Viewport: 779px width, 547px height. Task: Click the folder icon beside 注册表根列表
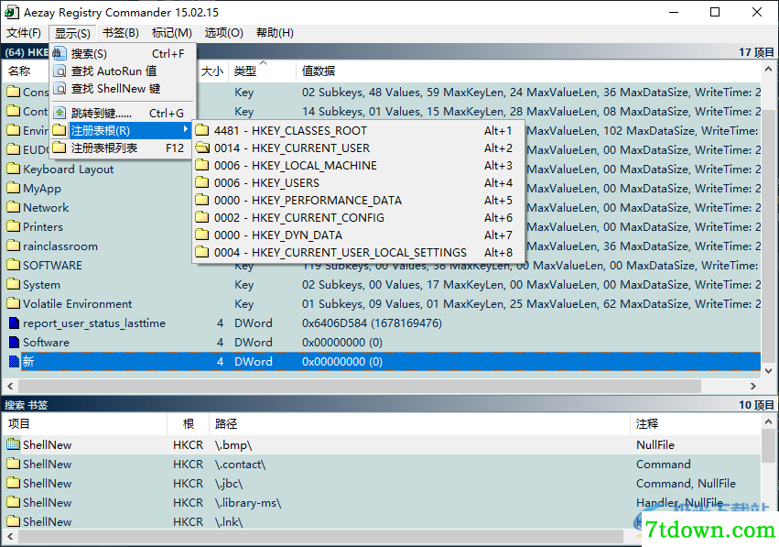pos(60,148)
